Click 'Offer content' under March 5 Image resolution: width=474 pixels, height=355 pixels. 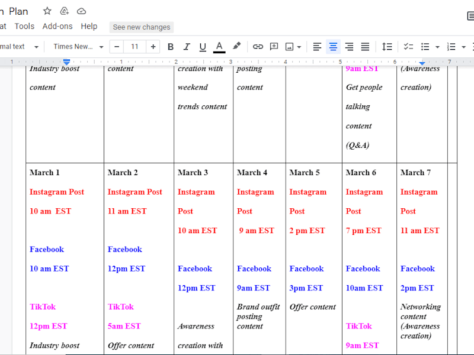312,307
